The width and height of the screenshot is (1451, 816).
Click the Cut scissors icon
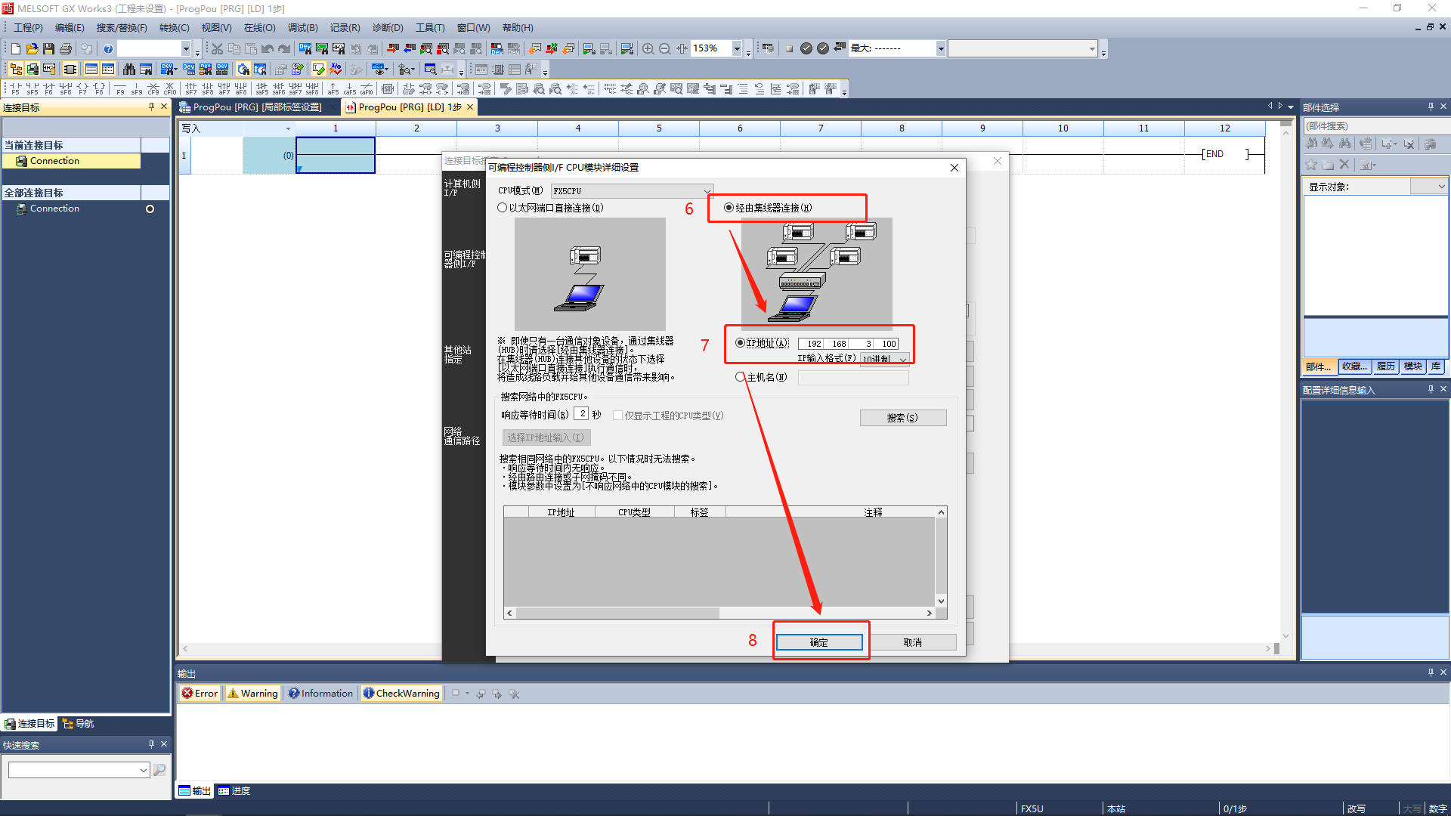218,48
